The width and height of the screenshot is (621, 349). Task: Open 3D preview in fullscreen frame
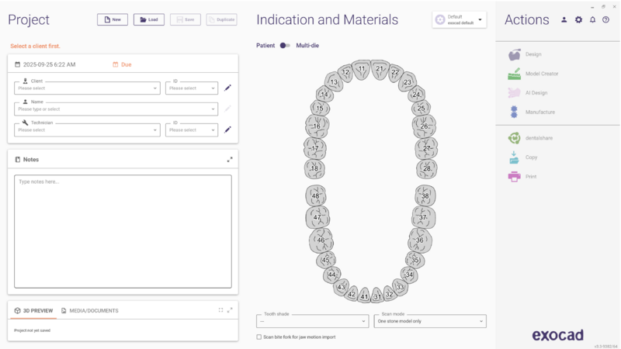220,310
